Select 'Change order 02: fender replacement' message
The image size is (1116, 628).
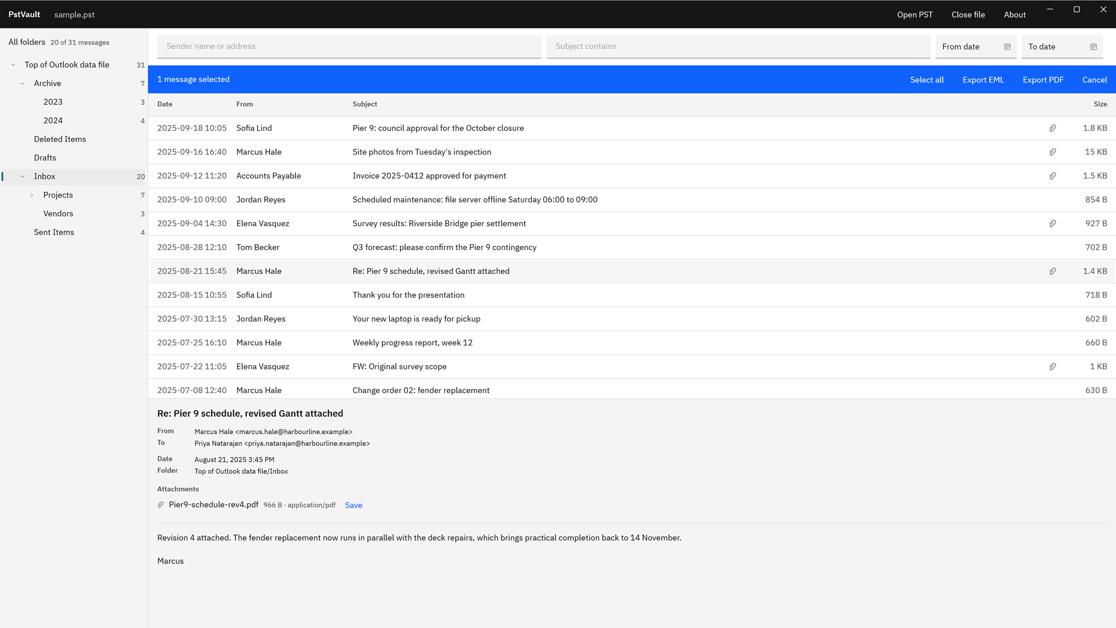point(632,389)
